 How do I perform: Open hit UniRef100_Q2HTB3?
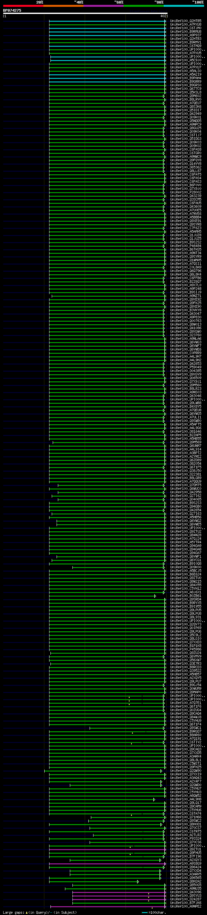[x=186, y=39]
